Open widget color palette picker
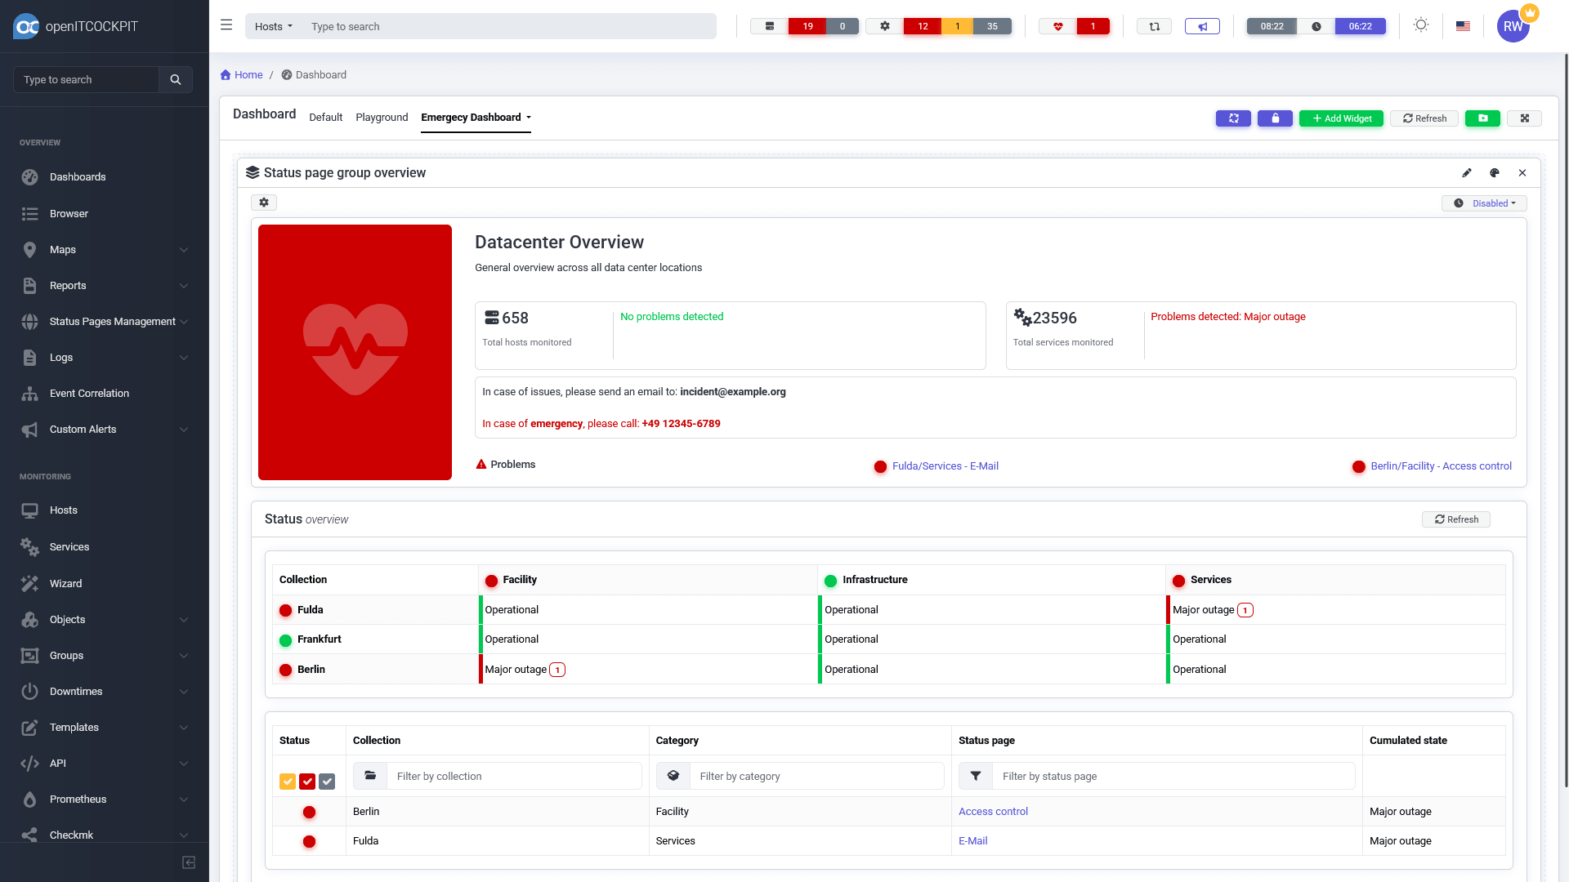The width and height of the screenshot is (1569, 882). [1494, 173]
